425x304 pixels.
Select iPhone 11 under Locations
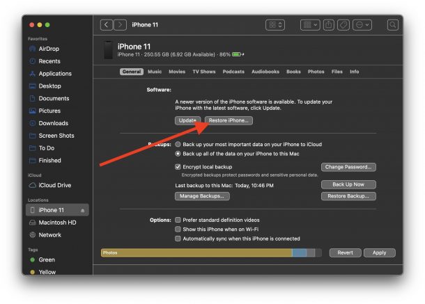pyautogui.click(x=57, y=210)
